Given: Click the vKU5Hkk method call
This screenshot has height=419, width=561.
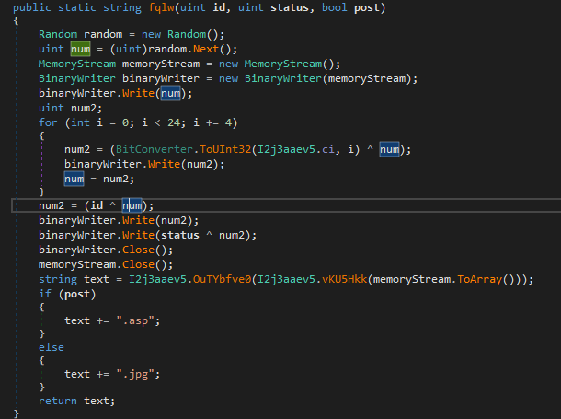Looking at the screenshot, I should pyautogui.click(x=345, y=279).
